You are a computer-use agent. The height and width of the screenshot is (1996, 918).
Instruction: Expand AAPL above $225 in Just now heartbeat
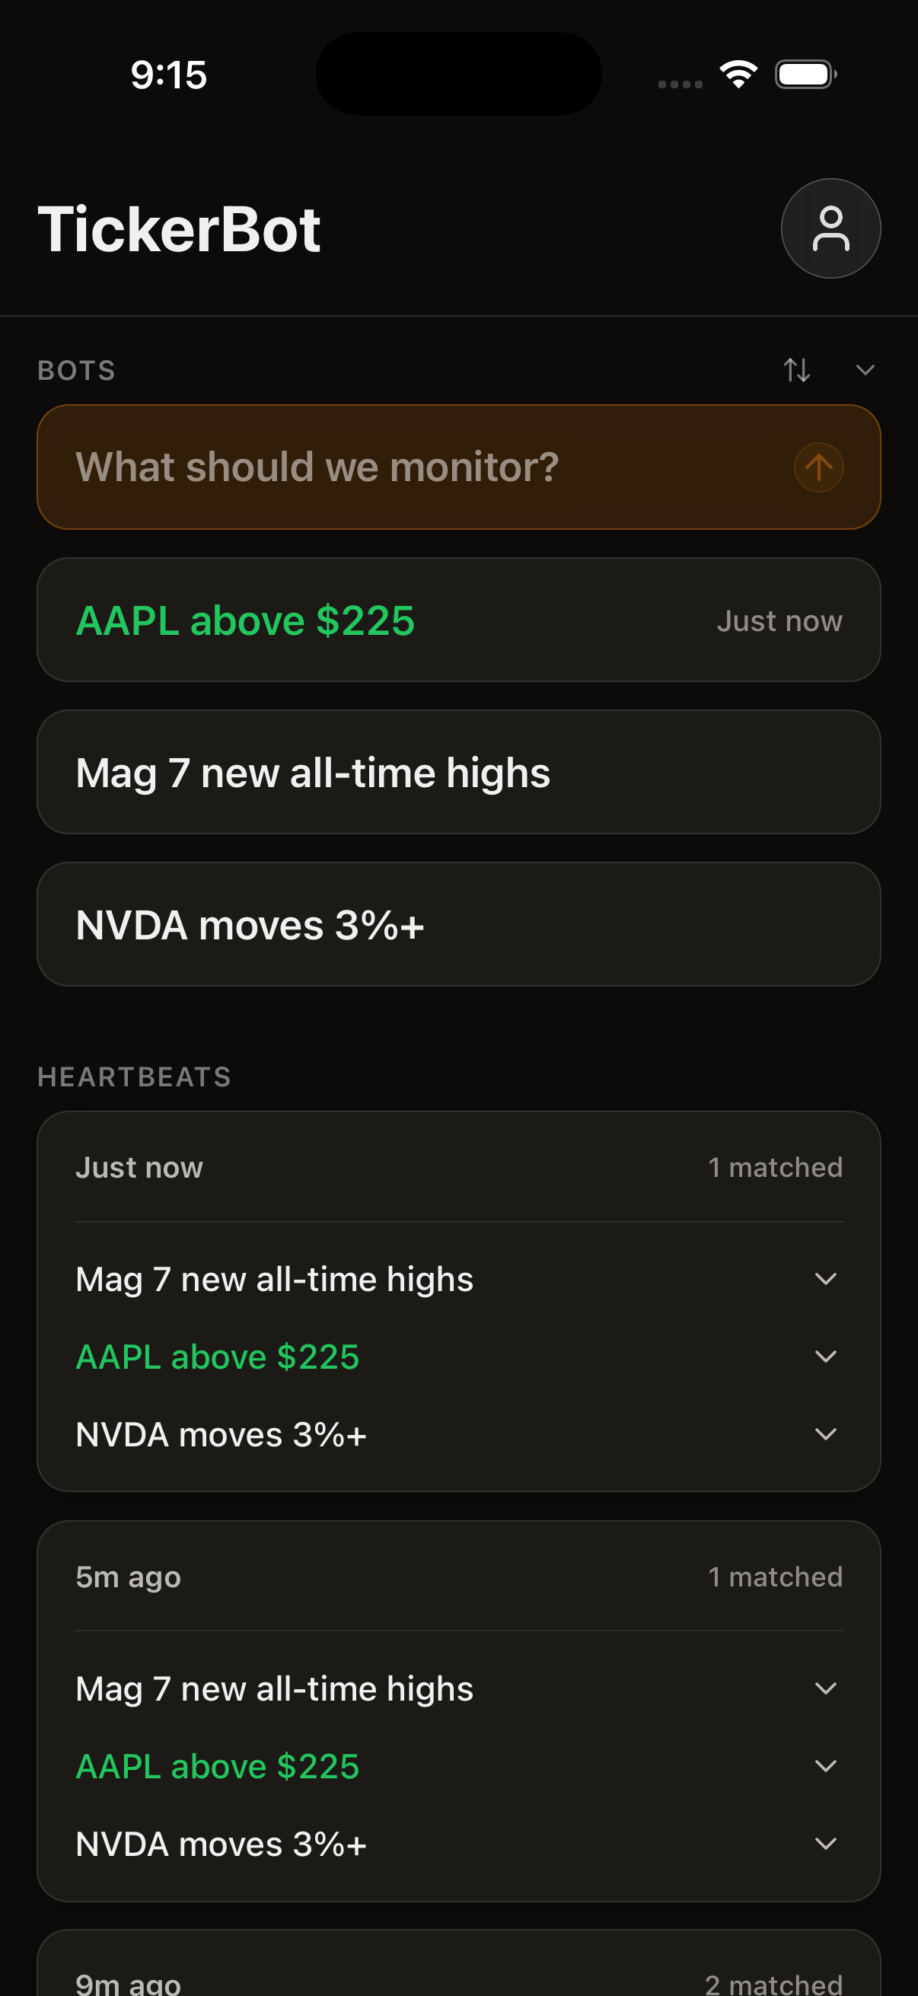pos(826,1356)
